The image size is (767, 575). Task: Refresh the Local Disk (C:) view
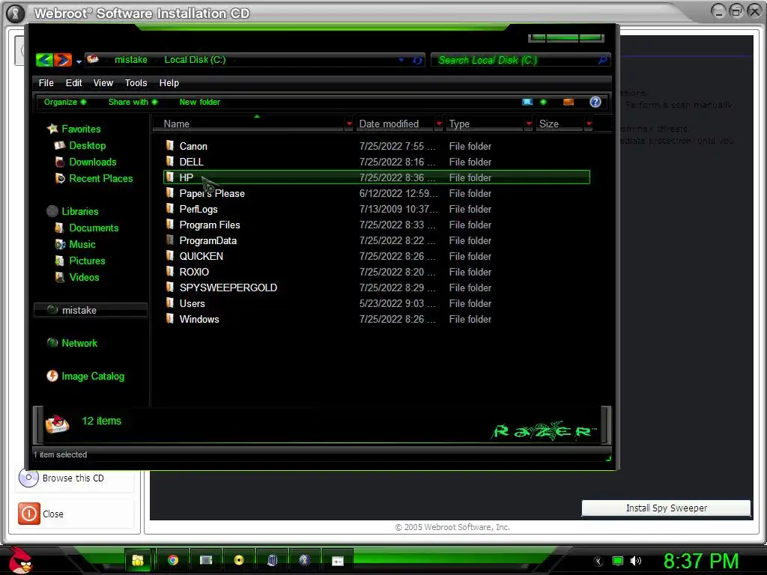[x=417, y=60]
